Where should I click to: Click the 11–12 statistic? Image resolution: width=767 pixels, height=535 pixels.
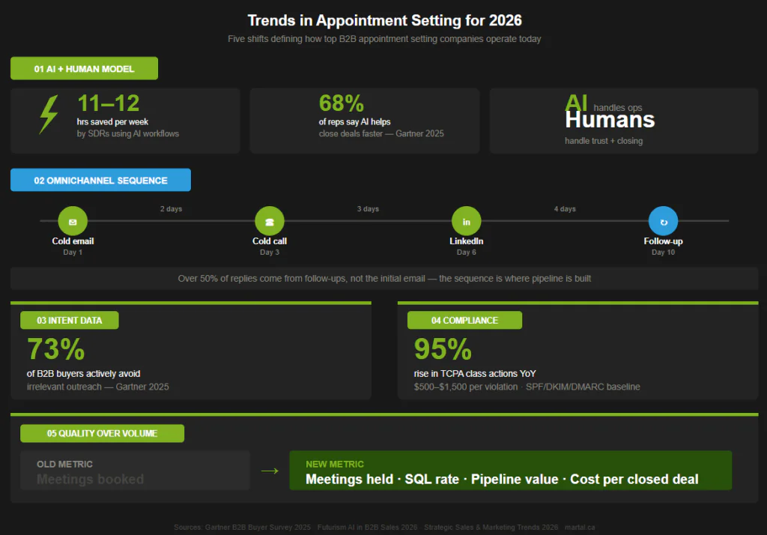pos(108,103)
